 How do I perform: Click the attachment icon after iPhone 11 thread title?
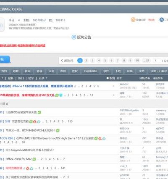click(x=75, y=86)
